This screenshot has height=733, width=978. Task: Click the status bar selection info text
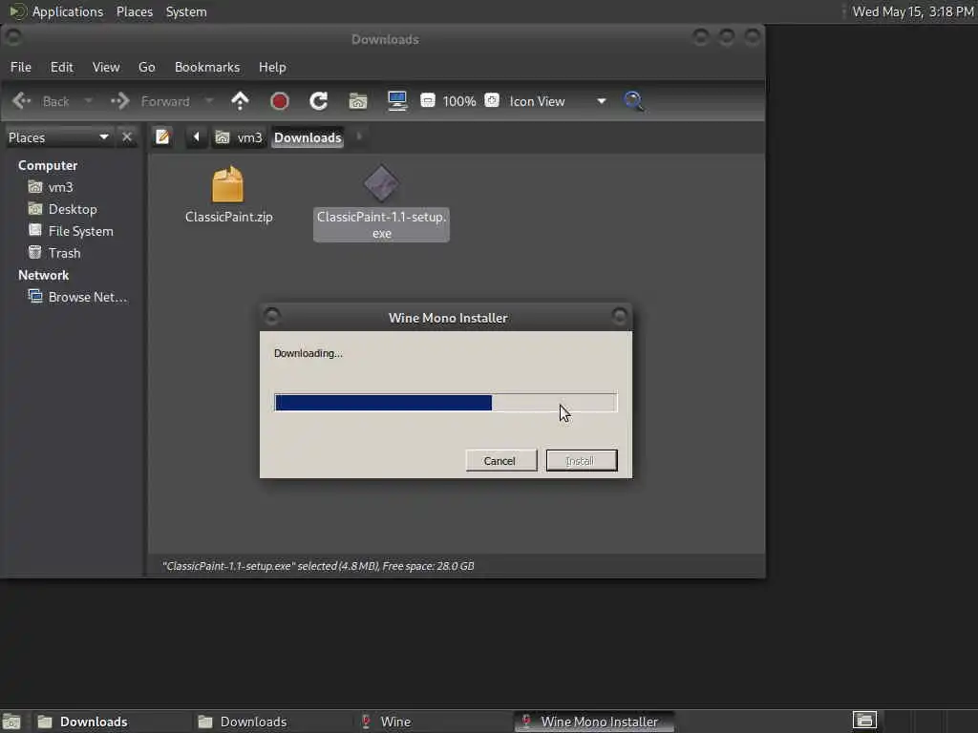(318, 566)
